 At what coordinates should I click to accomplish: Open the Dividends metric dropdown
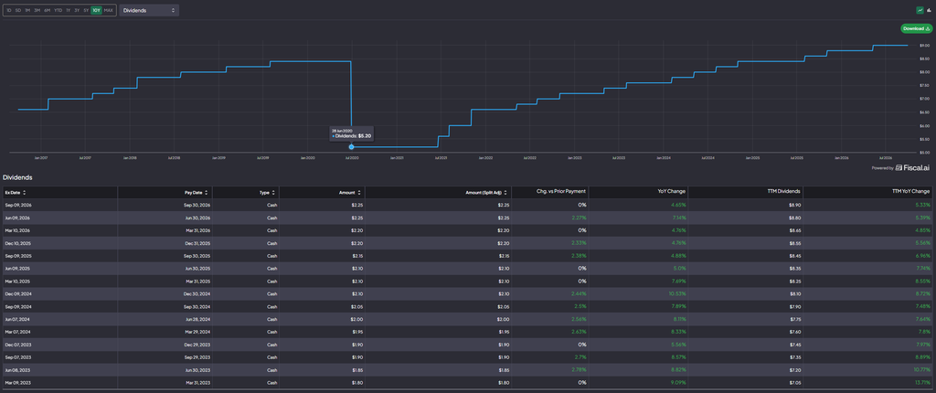pyautogui.click(x=149, y=10)
